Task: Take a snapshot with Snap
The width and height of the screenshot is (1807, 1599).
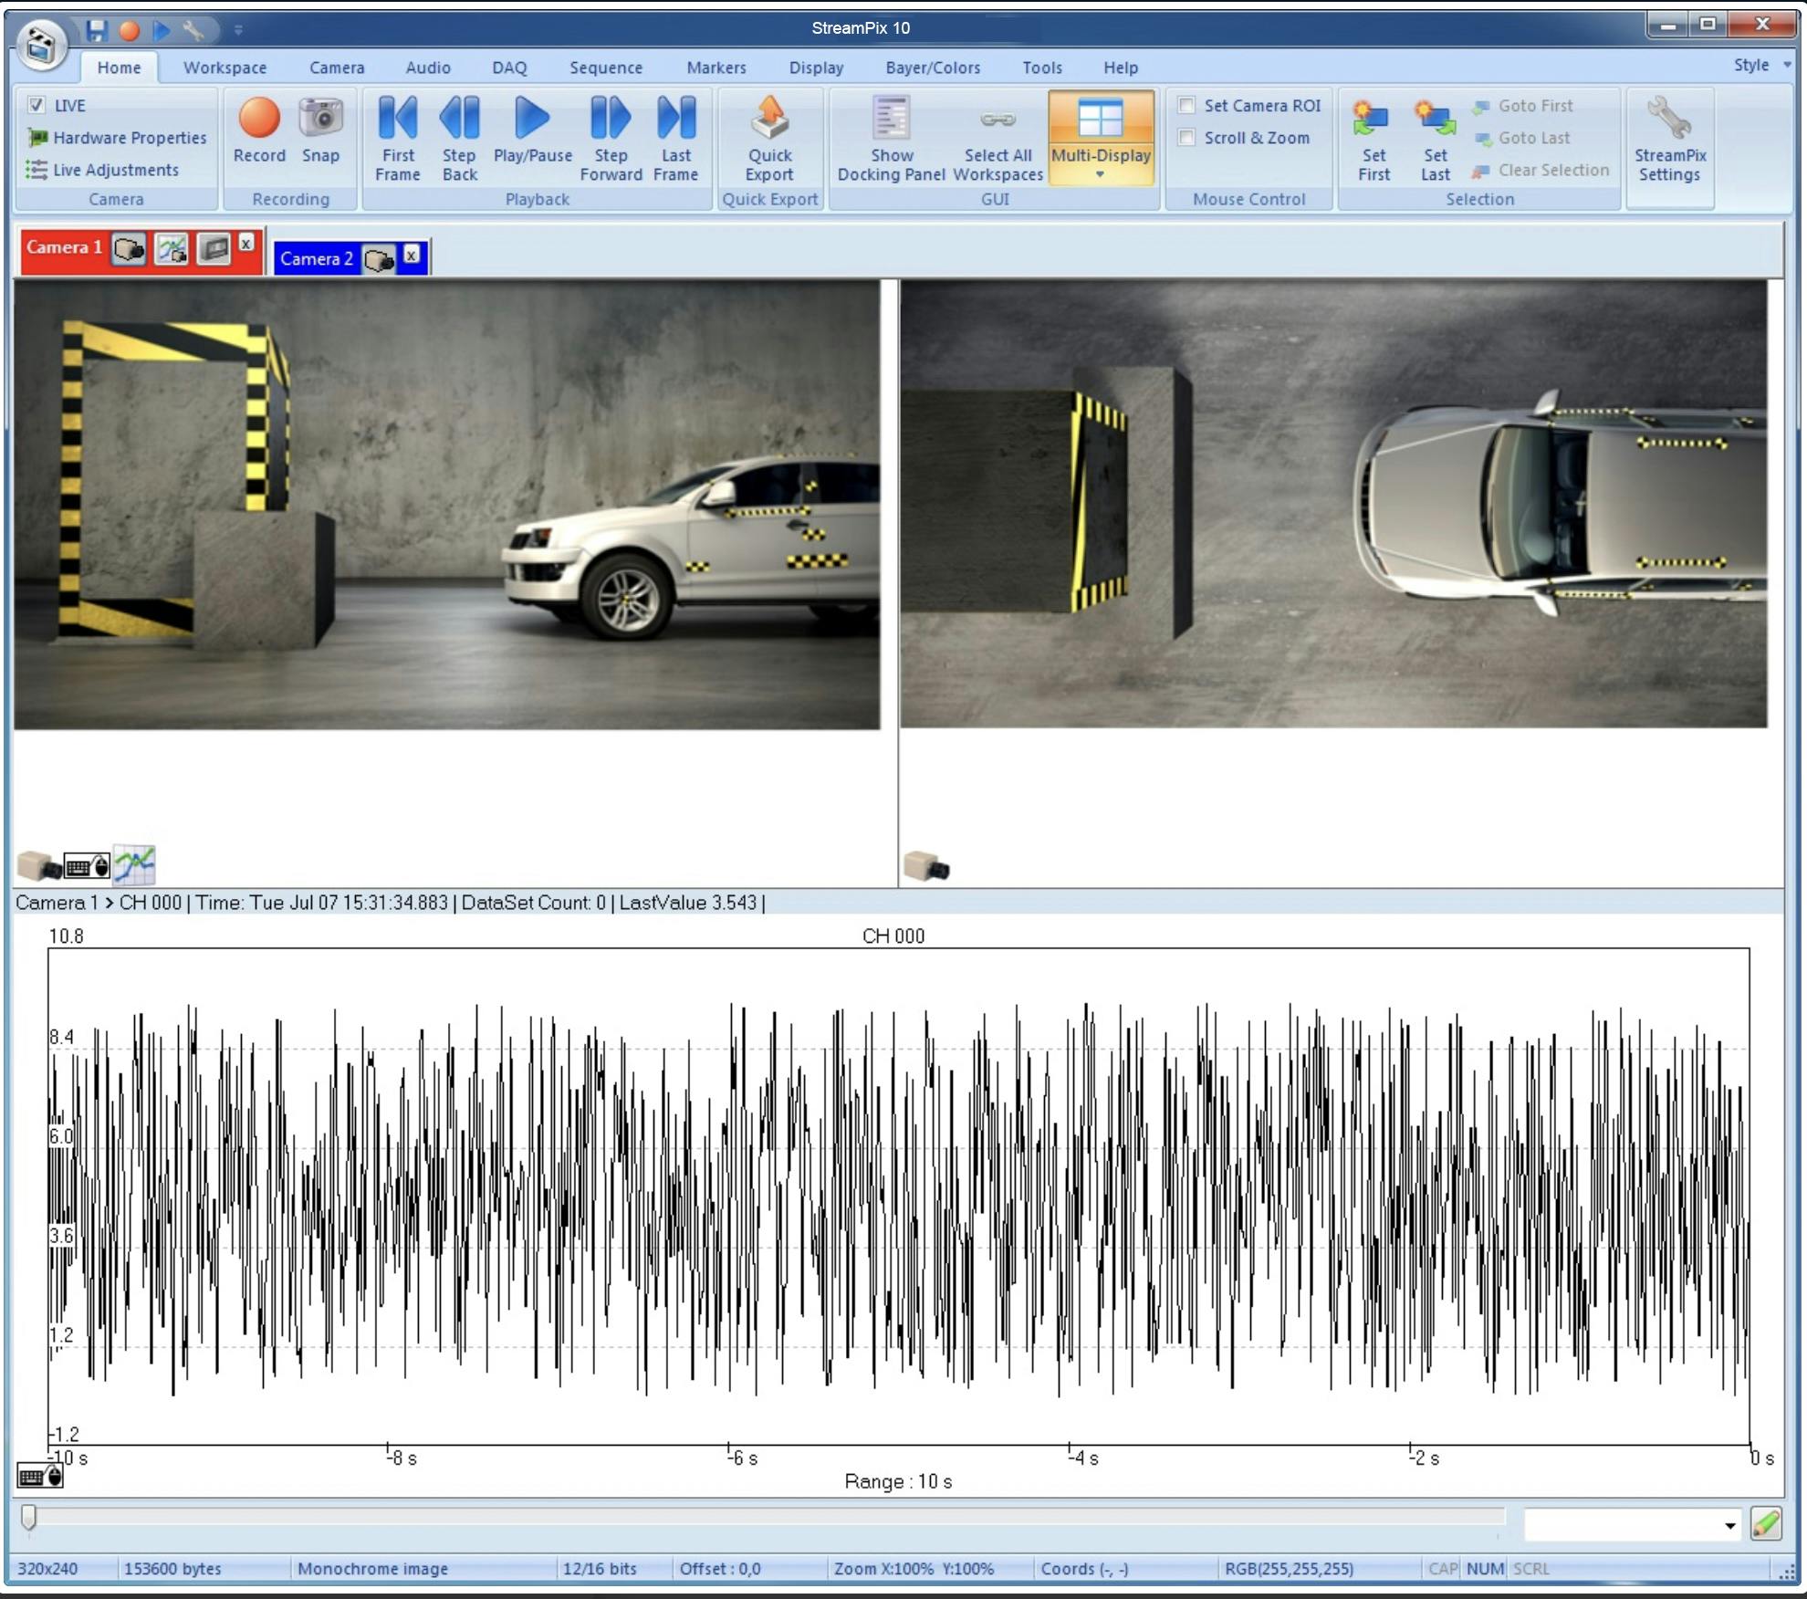Action: click(320, 120)
